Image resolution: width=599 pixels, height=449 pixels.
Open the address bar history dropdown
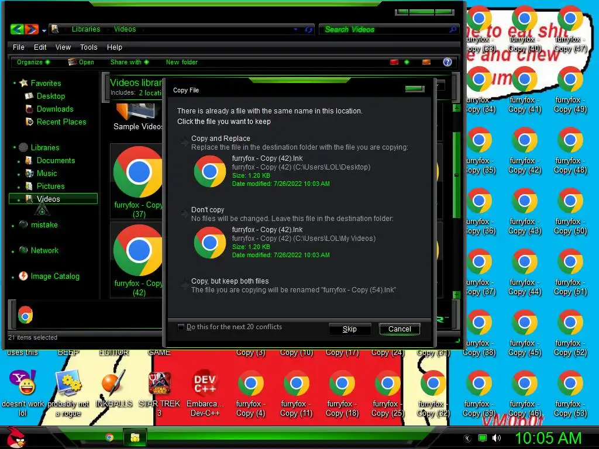(x=295, y=29)
